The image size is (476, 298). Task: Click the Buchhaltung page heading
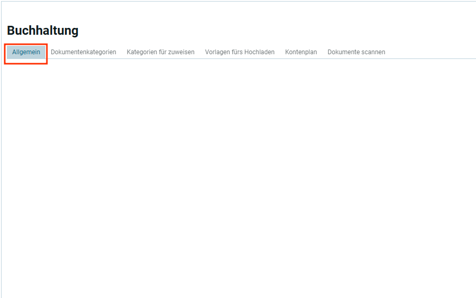43,31
